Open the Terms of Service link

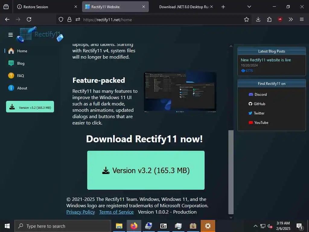116,212
